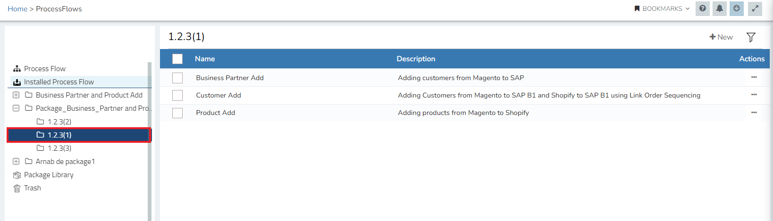Screen dimensions: 773x221
Task: Collapse the Package_Business_Partner folder tree node
Action: coord(16,108)
